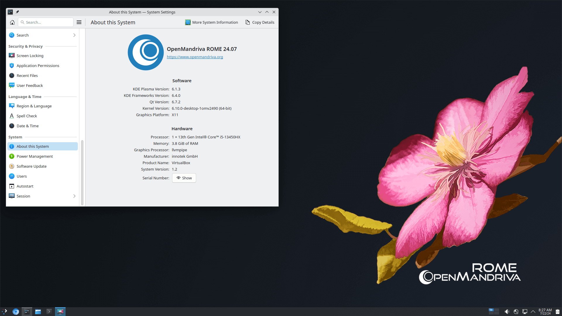Open Date & Time settings
562x316 pixels.
tap(27, 126)
